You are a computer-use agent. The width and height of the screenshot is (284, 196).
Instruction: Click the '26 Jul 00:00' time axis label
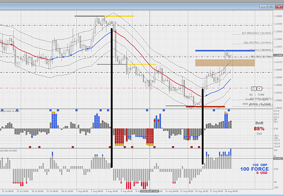pos(37,191)
